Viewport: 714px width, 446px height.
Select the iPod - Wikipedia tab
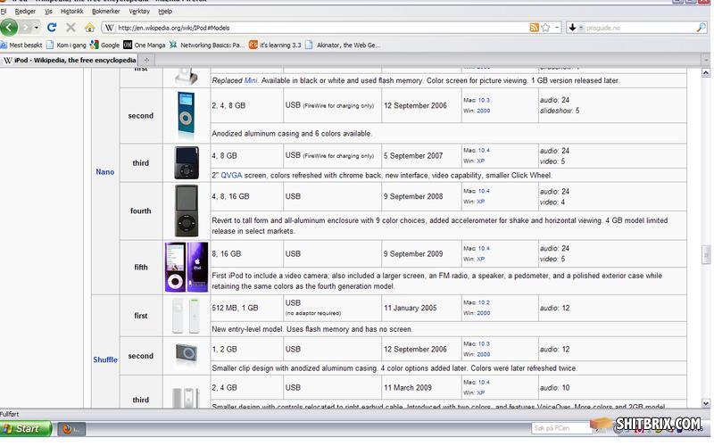click(70, 60)
